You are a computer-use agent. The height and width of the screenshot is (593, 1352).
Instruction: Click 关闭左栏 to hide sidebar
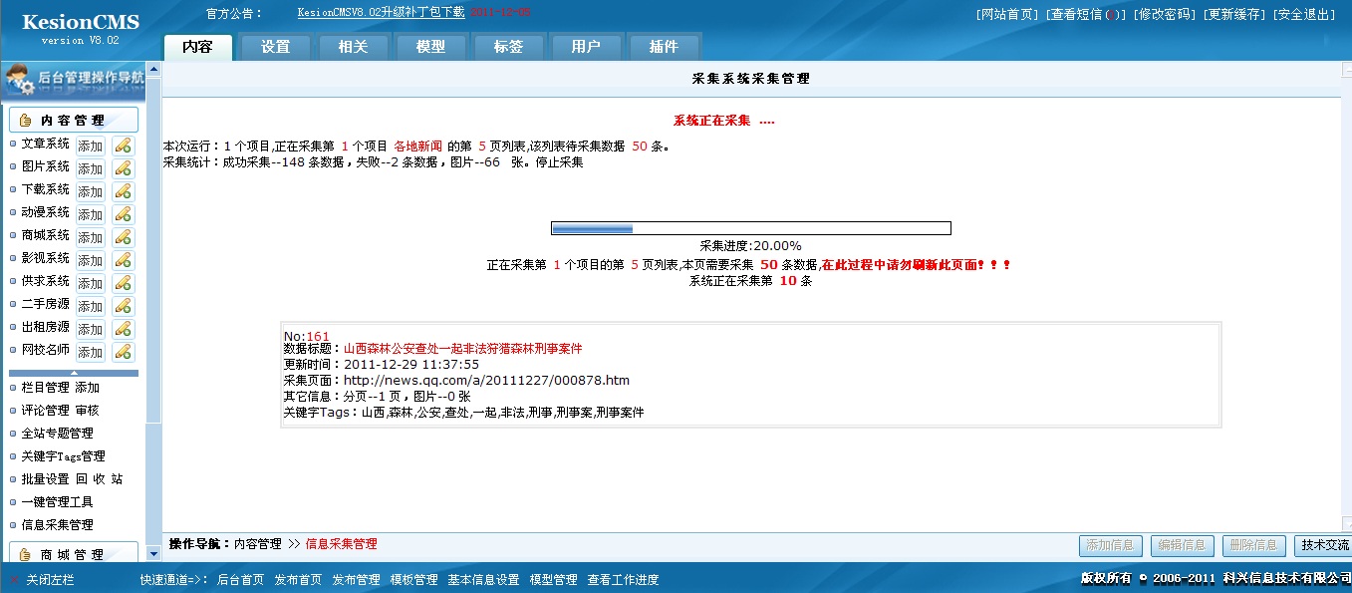(x=51, y=580)
